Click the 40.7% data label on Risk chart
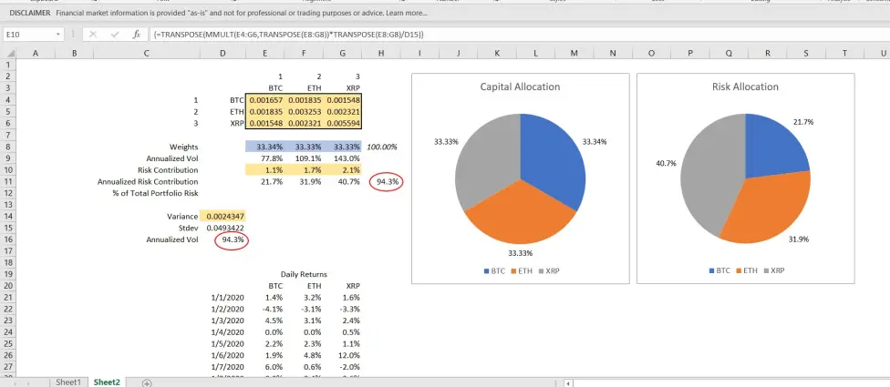890x387 pixels. point(667,163)
